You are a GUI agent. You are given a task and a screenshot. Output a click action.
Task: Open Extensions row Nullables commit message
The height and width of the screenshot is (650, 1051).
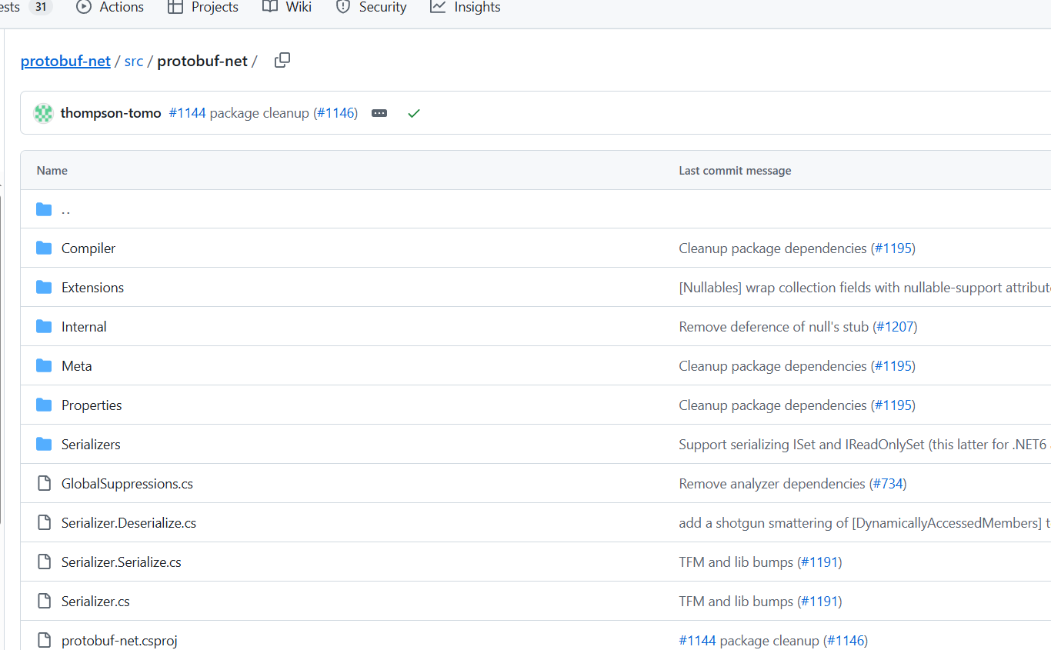click(865, 288)
